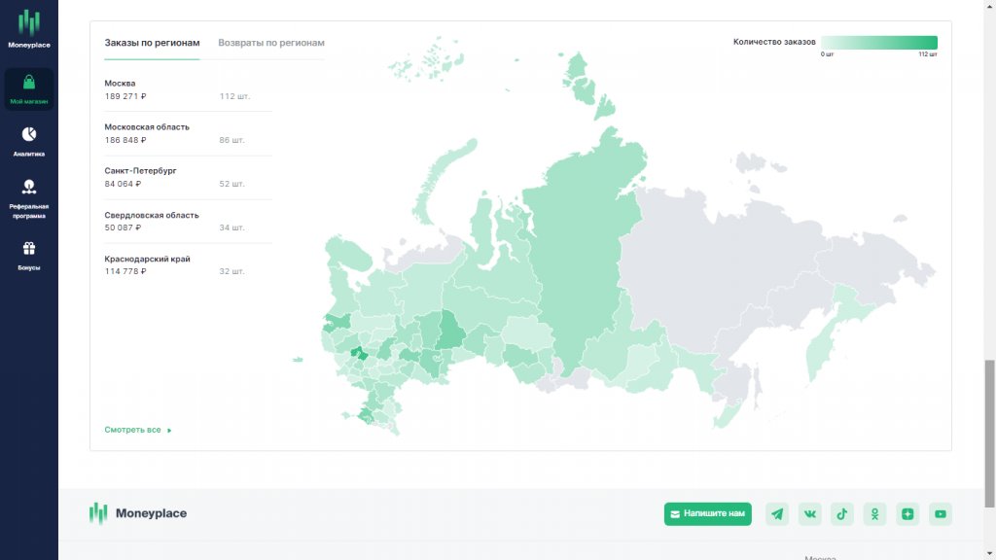This screenshot has width=996, height=560.
Task: Open the Аналитика section
Action: 29,141
